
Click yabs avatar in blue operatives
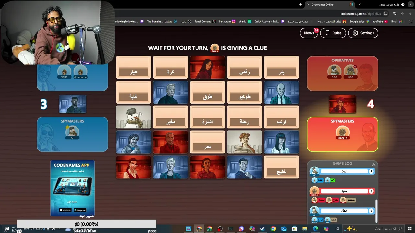pos(64,72)
